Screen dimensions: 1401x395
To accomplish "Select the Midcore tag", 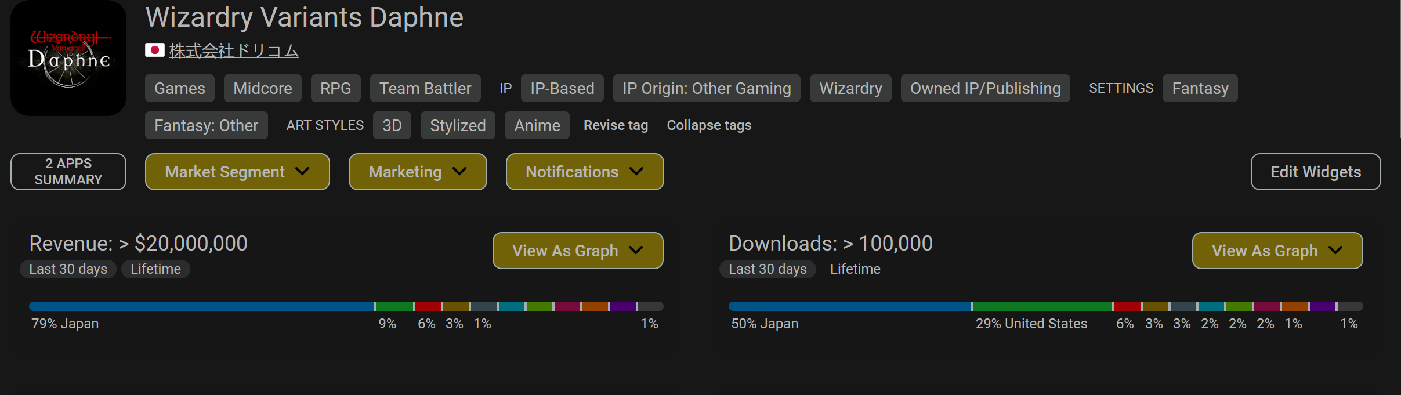I will coord(263,88).
